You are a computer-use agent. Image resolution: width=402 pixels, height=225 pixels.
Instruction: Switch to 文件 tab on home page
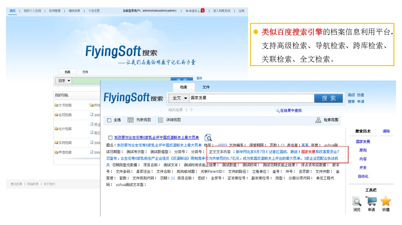85,72
